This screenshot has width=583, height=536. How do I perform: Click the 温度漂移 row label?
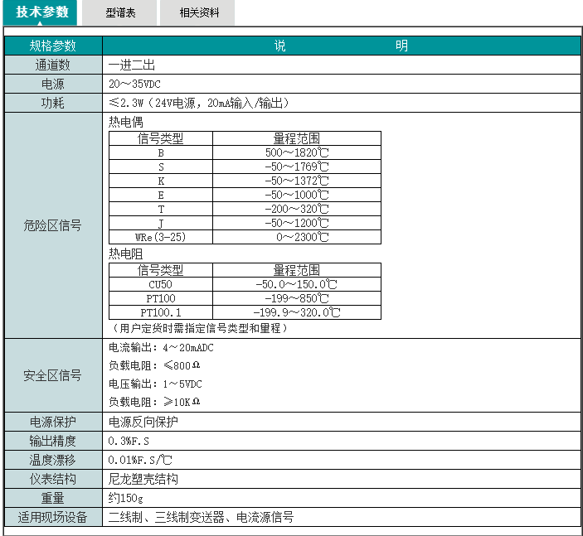(x=53, y=461)
